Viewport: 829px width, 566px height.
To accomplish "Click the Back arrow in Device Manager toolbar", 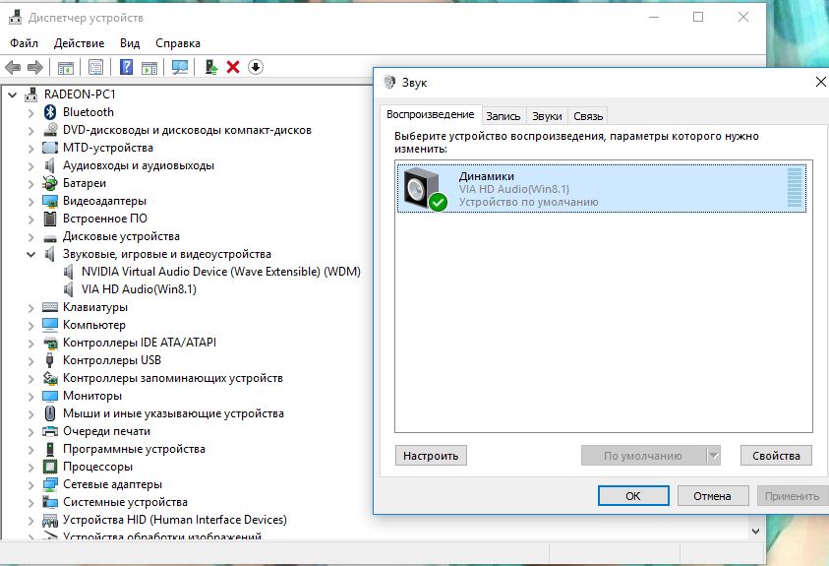I will pyautogui.click(x=13, y=67).
